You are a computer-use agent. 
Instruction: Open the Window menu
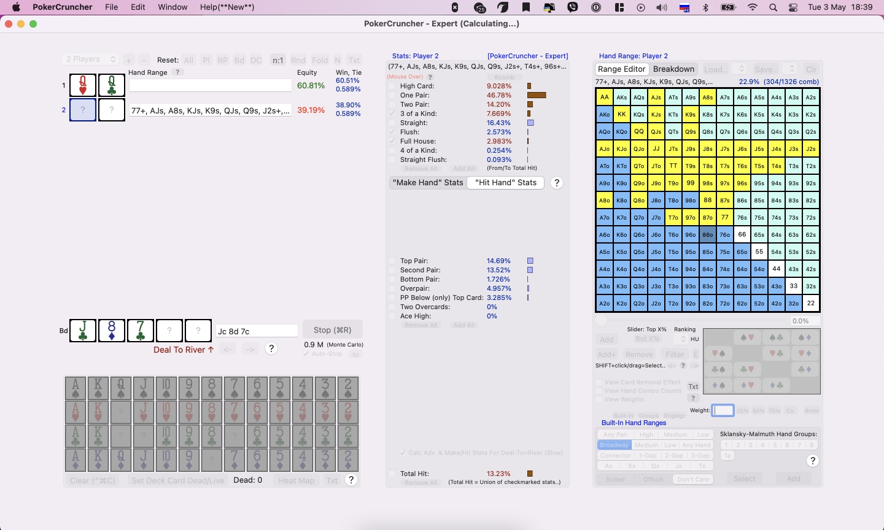(173, 7)
